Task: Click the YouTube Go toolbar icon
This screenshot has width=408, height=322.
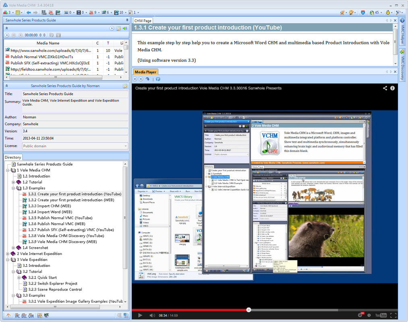Action: coord(51,12)
